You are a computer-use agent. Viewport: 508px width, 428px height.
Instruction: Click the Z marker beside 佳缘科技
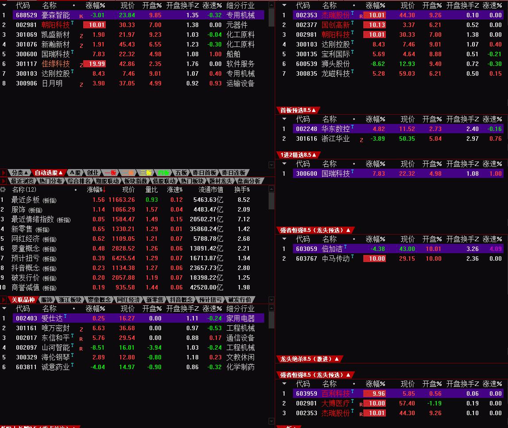tap(81, 65)
